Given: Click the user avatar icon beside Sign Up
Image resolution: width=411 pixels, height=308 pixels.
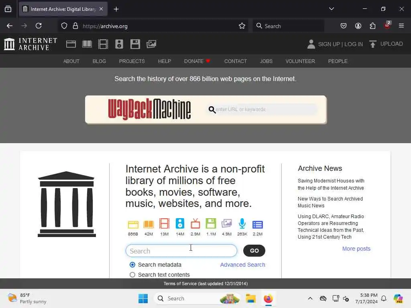Looking at the screenshot, I should (311, 44).
